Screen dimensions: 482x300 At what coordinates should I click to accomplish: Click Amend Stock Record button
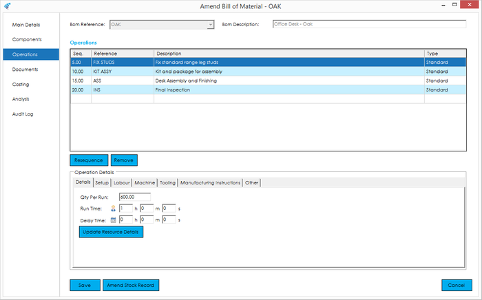pos(131,286)
